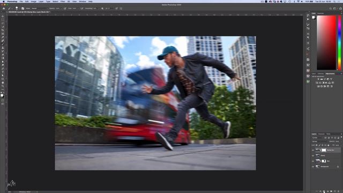The width and height of the screenshot is (343, 193).
Task: Select the Eyedropper tool
Action: (3, 37)
